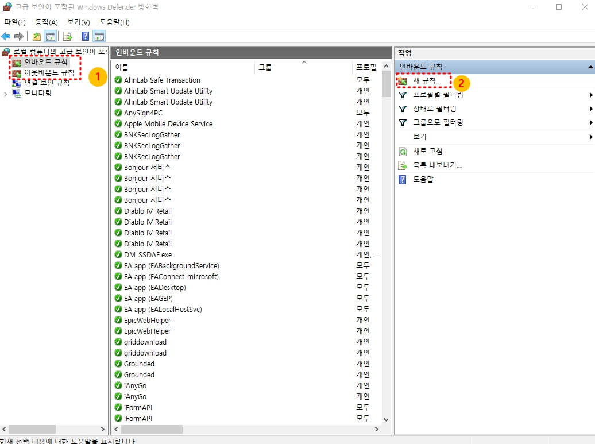Click the rule list scroll-down arrow

[x=386, y=420]
